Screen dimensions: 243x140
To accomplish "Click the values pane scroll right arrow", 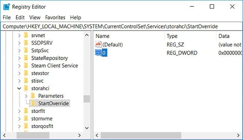I will coord(238,136).
